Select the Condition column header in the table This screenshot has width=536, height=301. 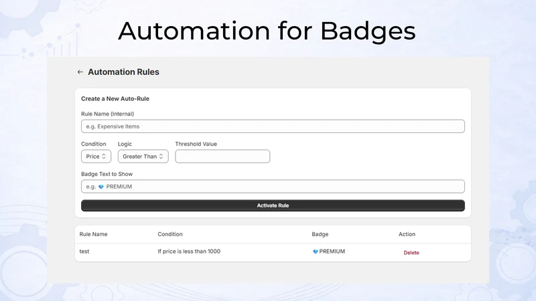pyautogui.click(x=170, y=234)
